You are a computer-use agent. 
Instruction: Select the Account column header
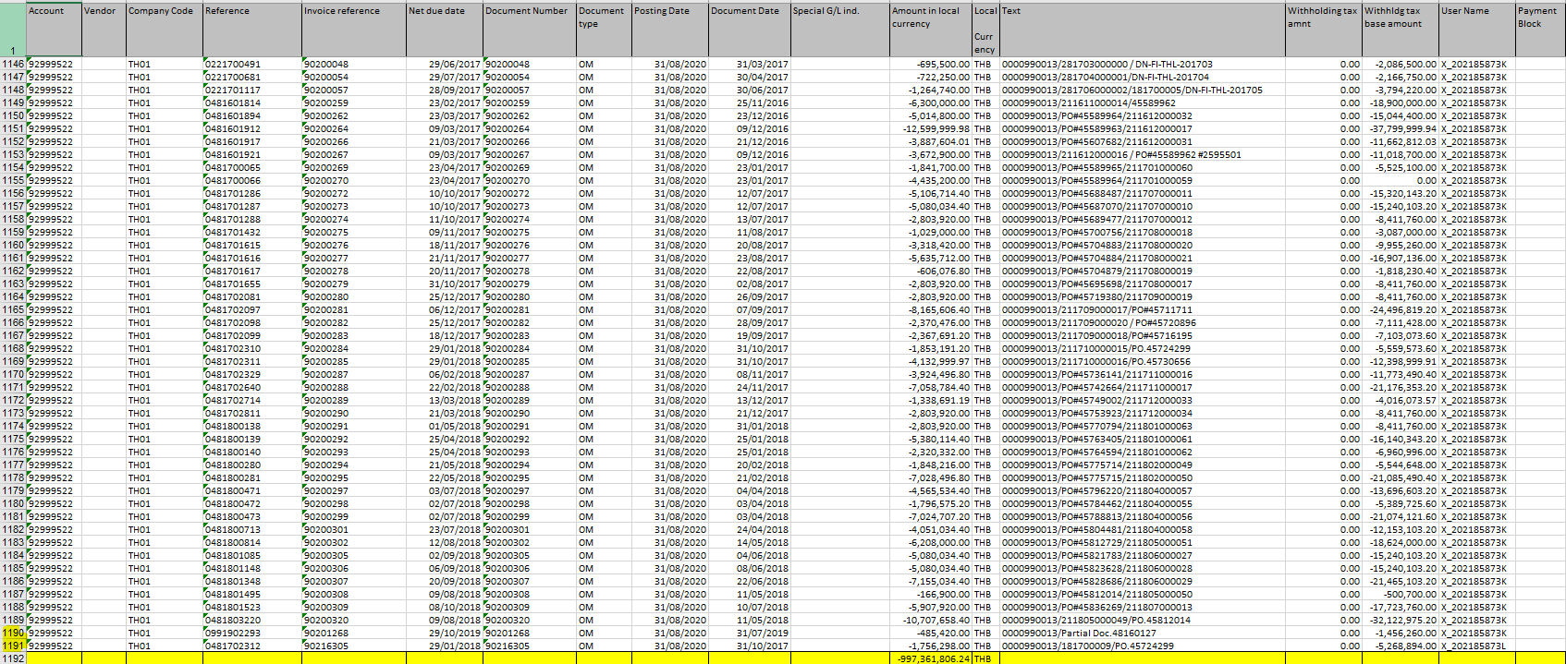pos(54,30)
